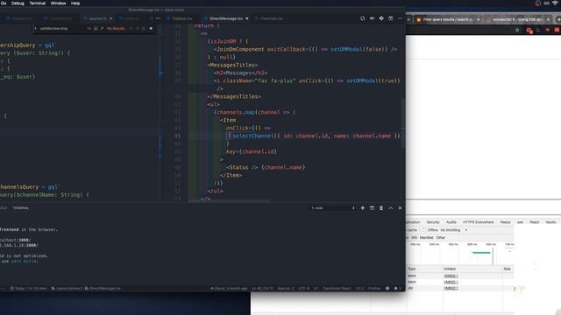
Task: Create a new terminal with the plus icon
Action: (362, 208)
